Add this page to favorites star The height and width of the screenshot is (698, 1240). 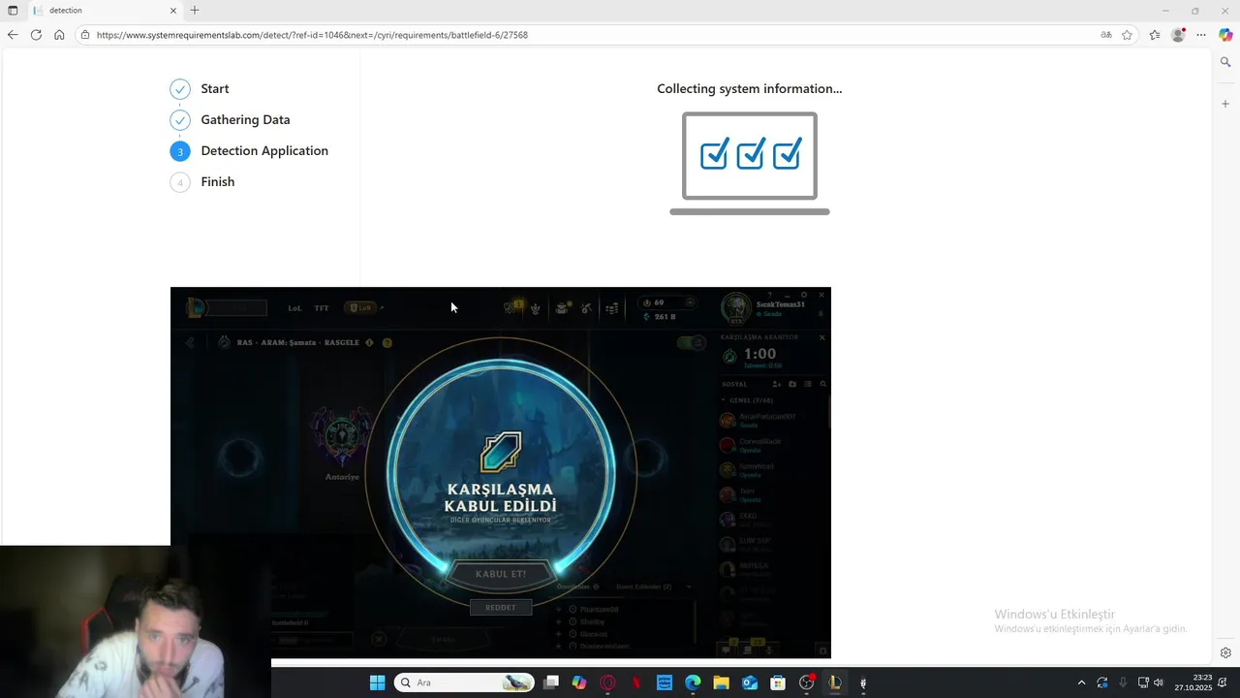tap(1127, 35)
